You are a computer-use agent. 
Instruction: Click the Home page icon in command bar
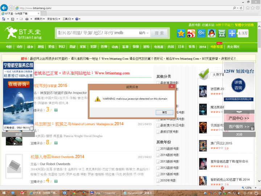pyautogui.click(x=4, y=19)
